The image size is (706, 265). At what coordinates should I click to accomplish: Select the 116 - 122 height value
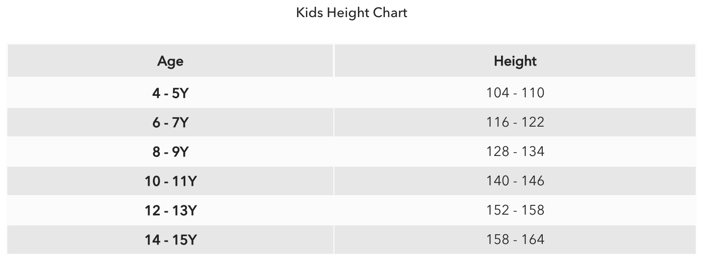coord(515,122)
